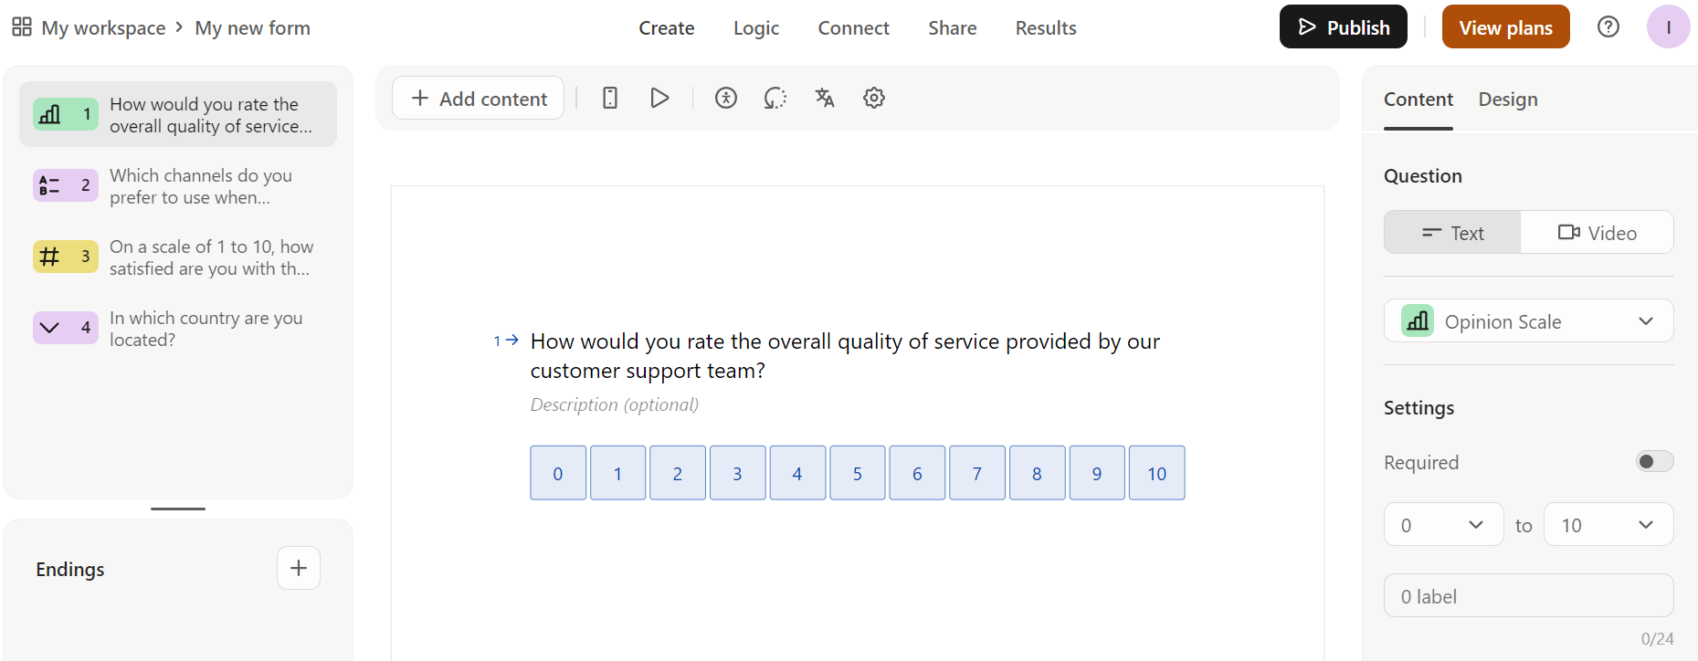1698x661 pixels.
Task: Switch to mobile preview in the toolbar
Action: tap(609, 98)
